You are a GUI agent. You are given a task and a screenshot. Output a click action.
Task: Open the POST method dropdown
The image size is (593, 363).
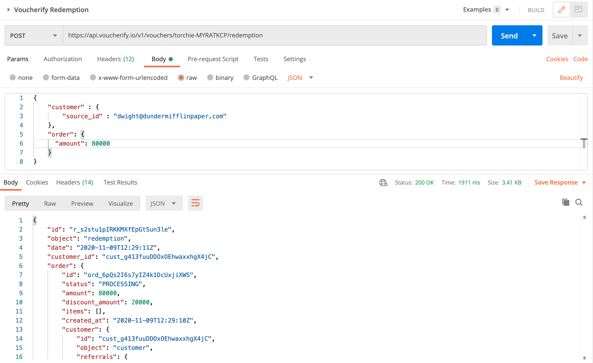[x=34, y=36]
